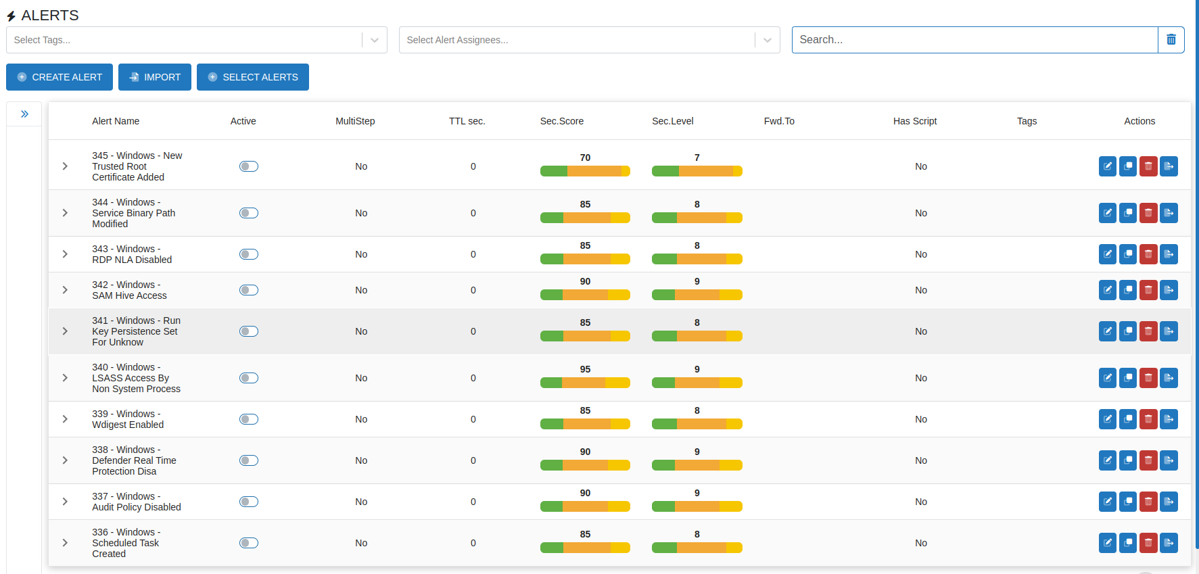Click the CREATE ALERT button

(x=60, y=77)
